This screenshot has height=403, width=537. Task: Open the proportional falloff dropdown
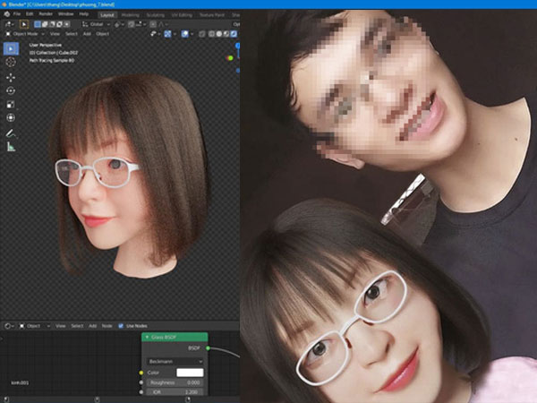tap(162, 24)
